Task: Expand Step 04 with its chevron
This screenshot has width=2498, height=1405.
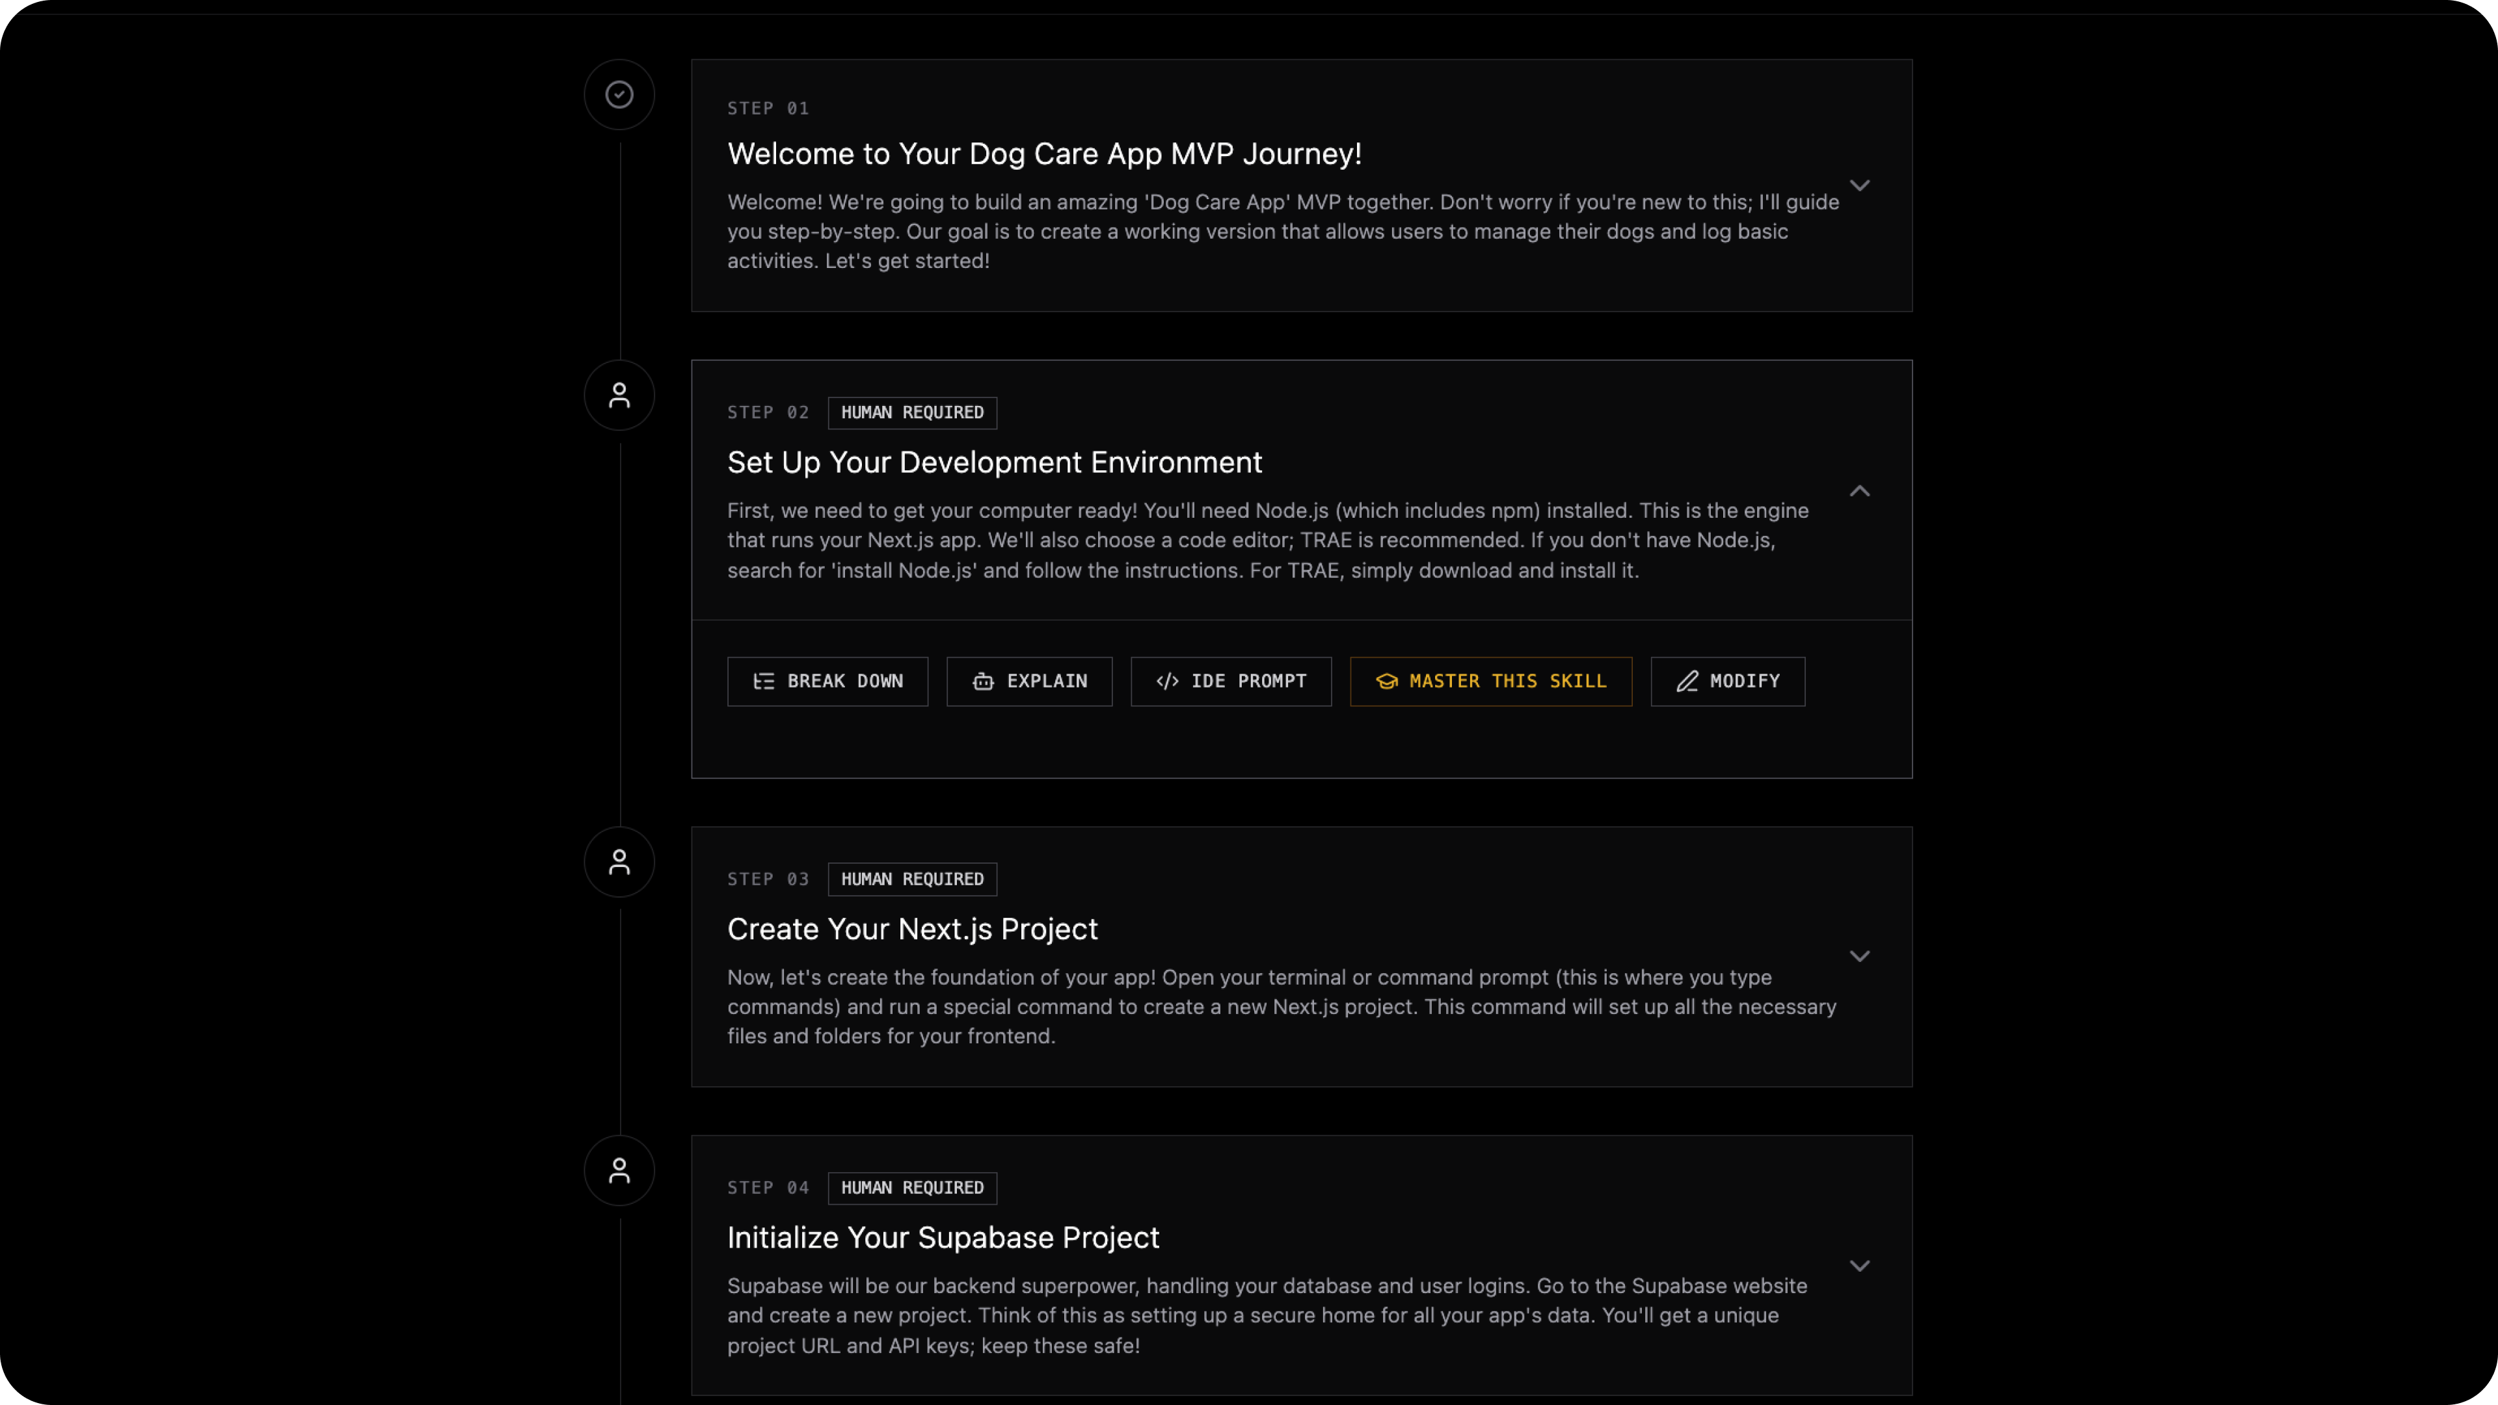Action: pyautogui.click(x=1859, y=1265)
